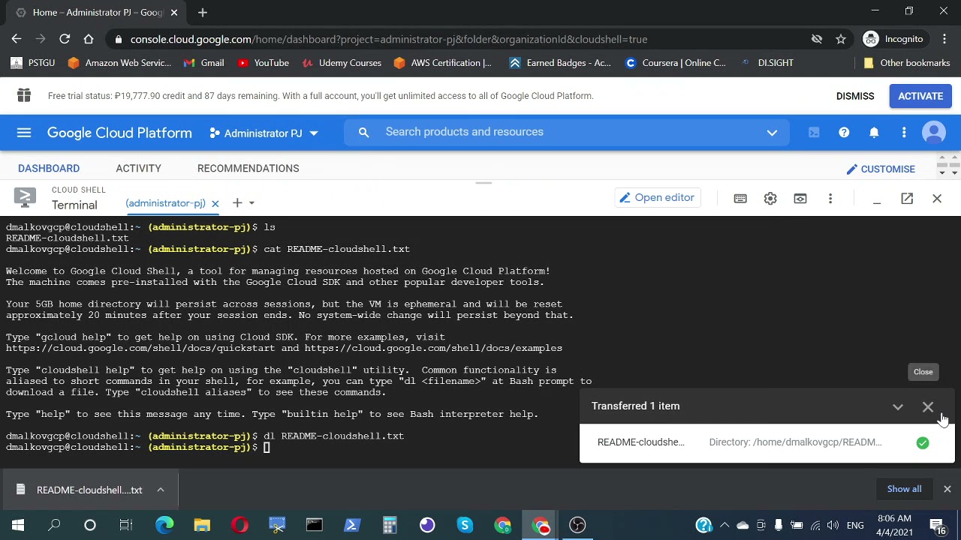Open the PSTGU bookmark
This screenshot has height=540, width=961.
click(x=33, y=63)
